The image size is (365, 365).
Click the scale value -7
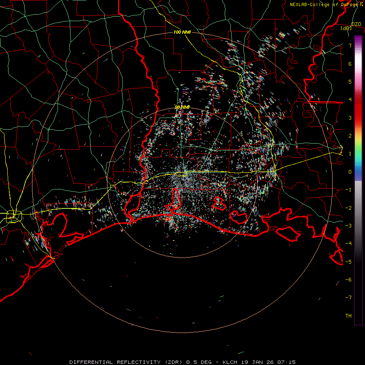pos(348,298)
